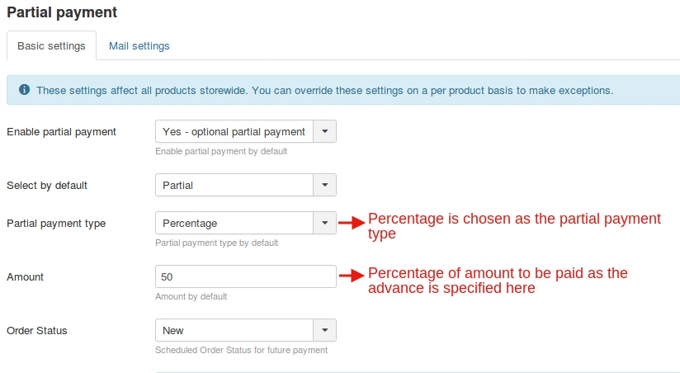Switch to the Mail settings tab
This screenshot has width=680, height=373.
tap(139, 46)
